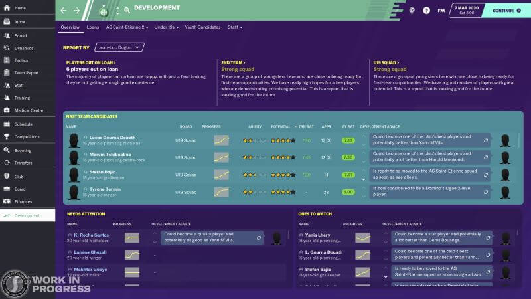Open the Report By Jean-Luc Dogon dropdown
This screenshot has width=531, height=299.
point(119,47)
